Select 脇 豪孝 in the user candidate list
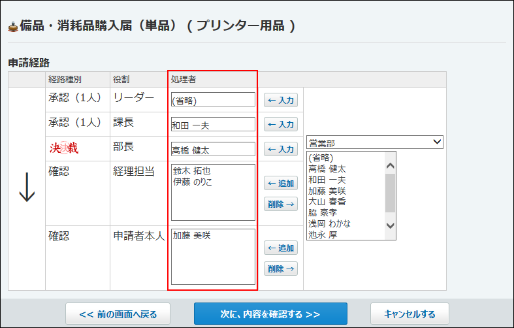Viewport: 514px width, 328px height. (x=323, y=212)
